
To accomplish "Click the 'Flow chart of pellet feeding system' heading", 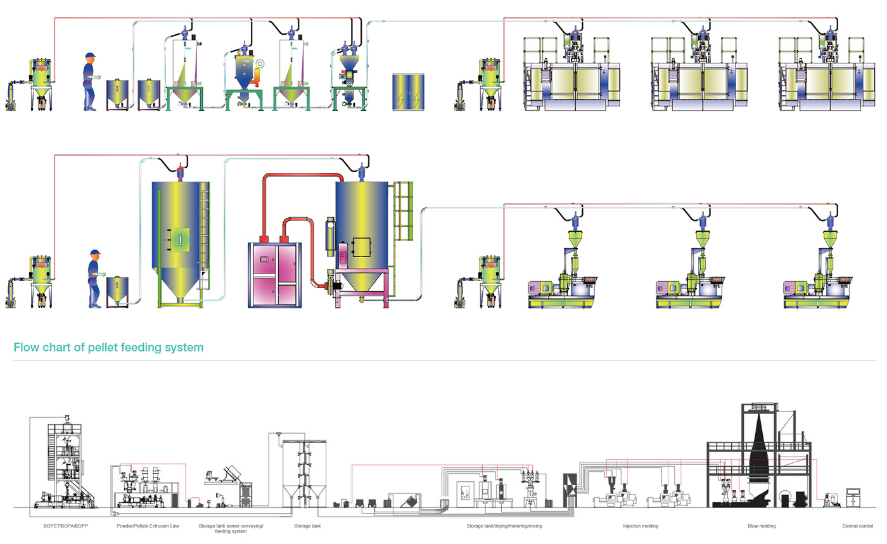I will (x=108, y=347).
